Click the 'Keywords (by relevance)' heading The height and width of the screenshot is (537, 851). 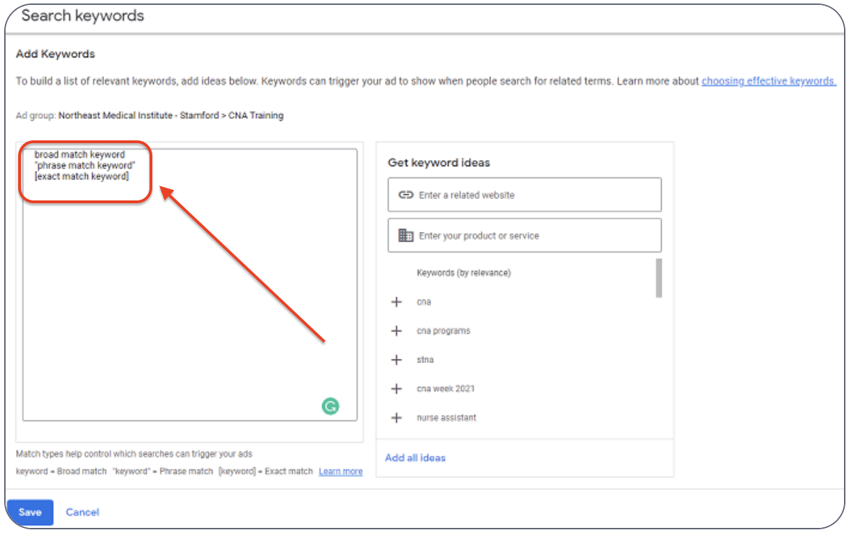[x=463, y=273]
